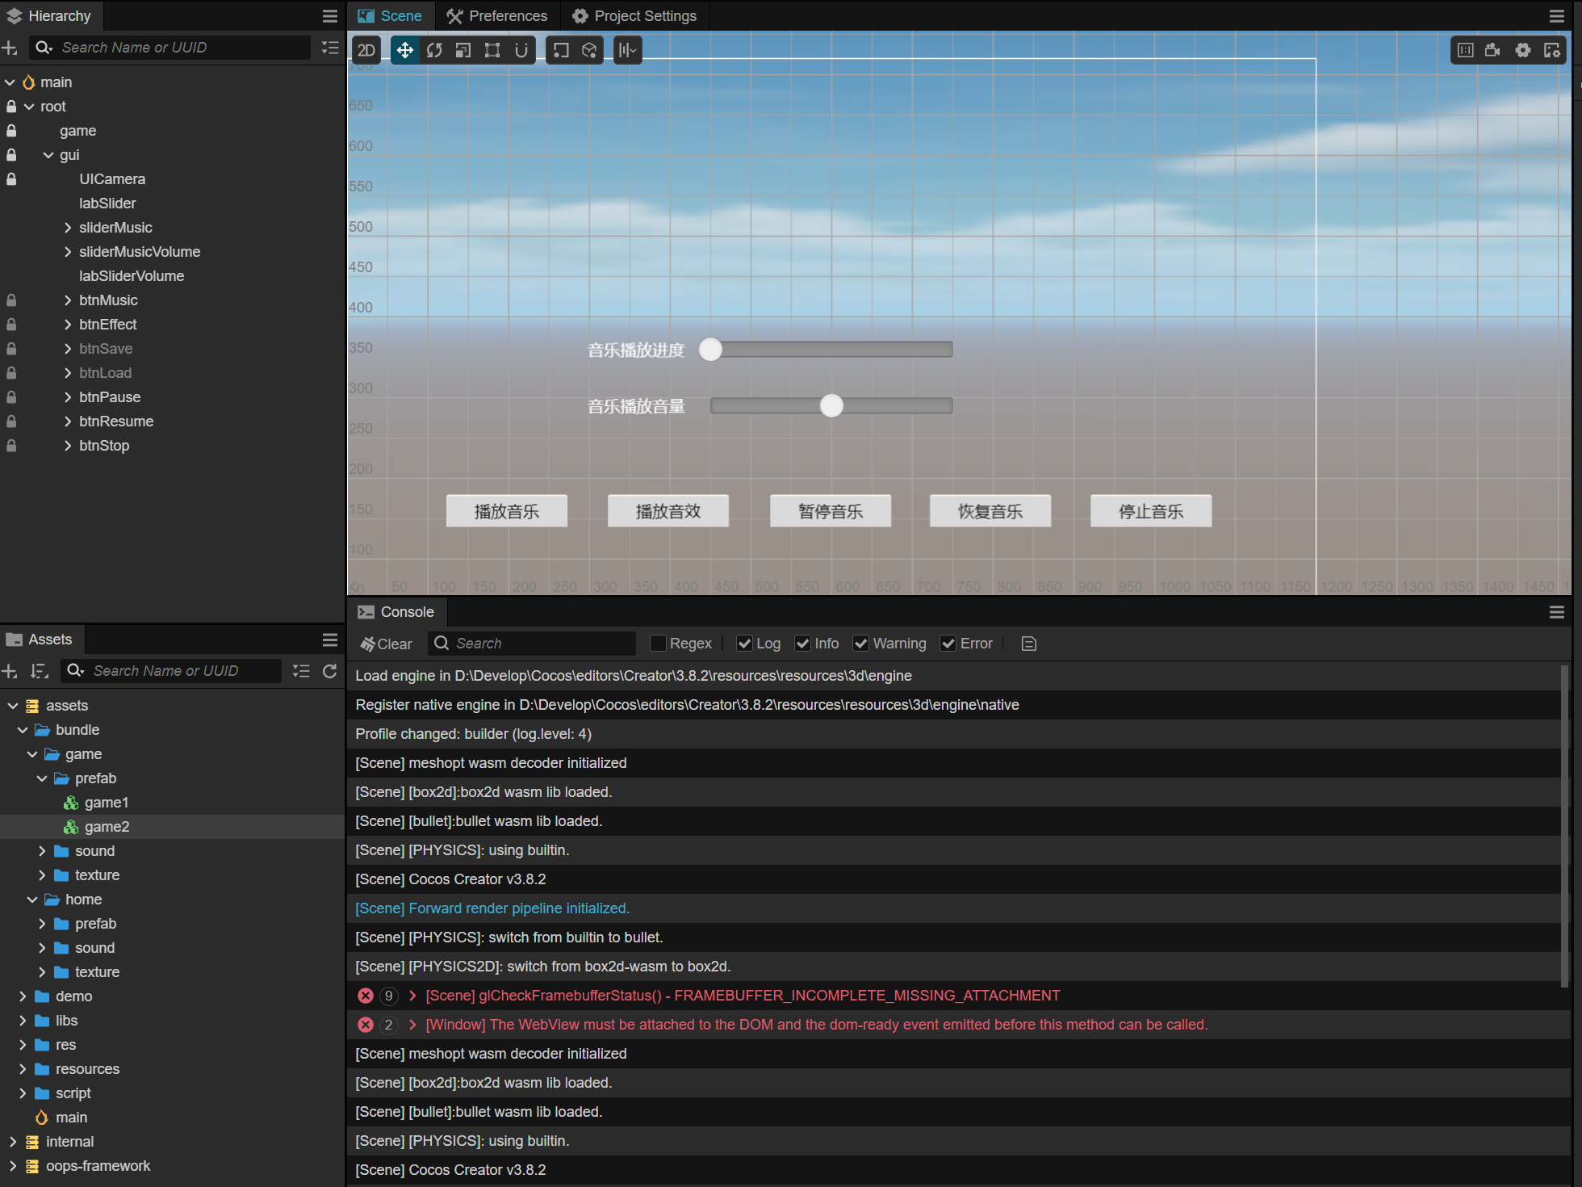This screenshot has height=1187, width=1582.
Task: Open the Project Settings tab
Action: 634,16
